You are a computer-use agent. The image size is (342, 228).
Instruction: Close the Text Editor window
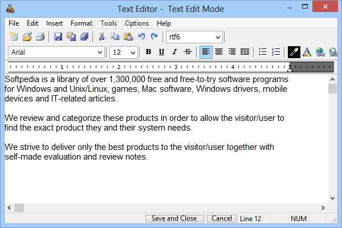point(325,7)
